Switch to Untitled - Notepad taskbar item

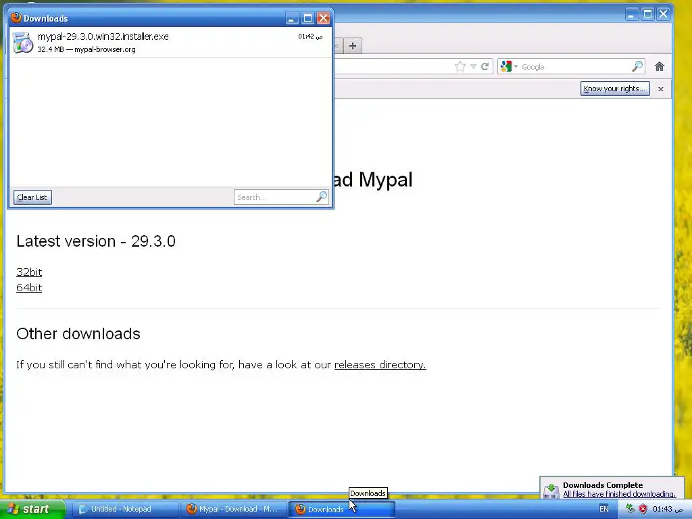124,510
